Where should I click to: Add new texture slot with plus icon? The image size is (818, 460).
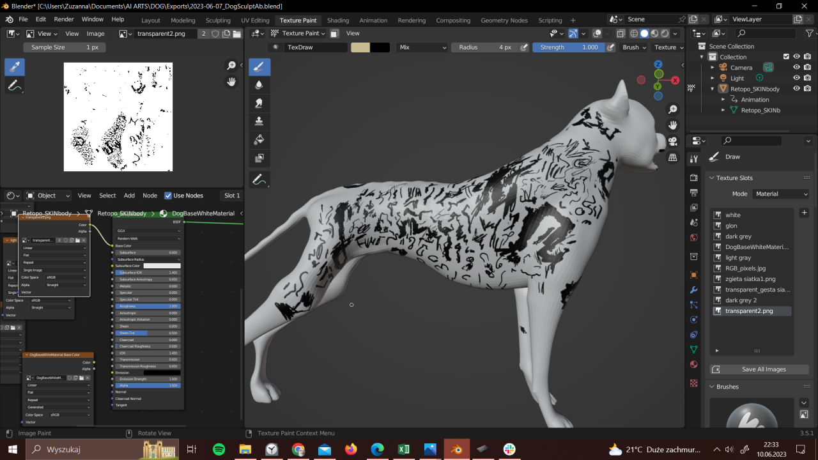(x=804, y=213)
